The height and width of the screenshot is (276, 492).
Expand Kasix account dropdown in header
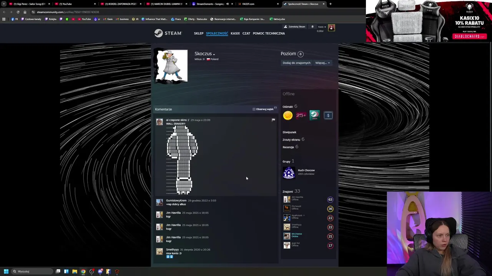pyautogui.click(x=322, y=27)
